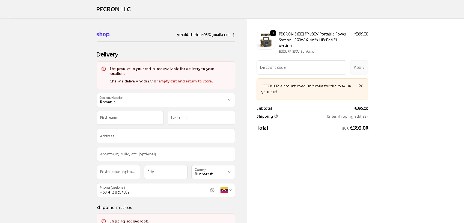
Task: Click the phone number help question icon
Action: 212,190
